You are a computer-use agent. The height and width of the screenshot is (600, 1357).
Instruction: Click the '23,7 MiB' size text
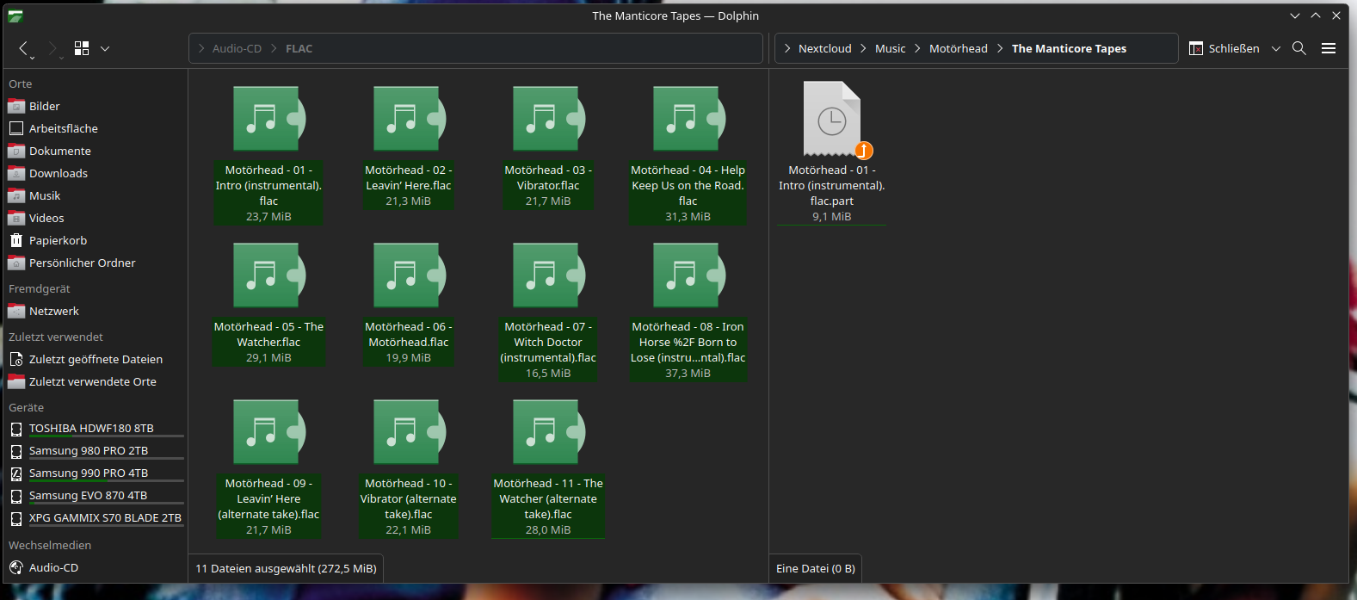(268, 216)
